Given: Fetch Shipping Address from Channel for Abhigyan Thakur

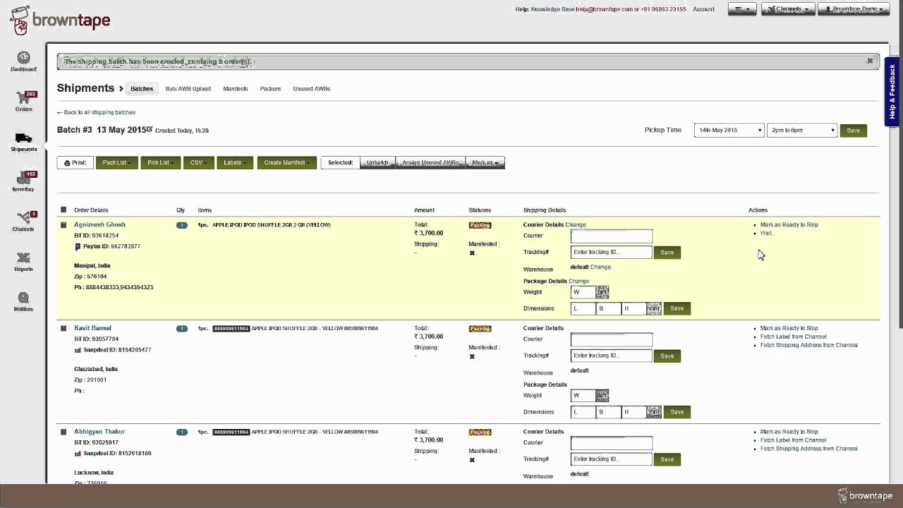Looking at the screenshot, I should coord(809,449).
